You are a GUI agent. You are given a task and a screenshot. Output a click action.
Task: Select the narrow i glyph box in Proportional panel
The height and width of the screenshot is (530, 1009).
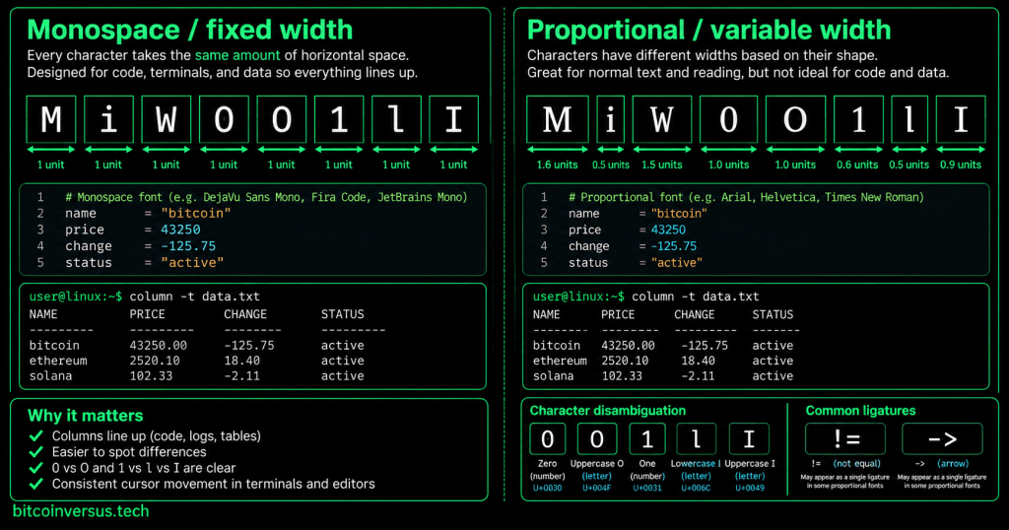[x=611, y=119]
